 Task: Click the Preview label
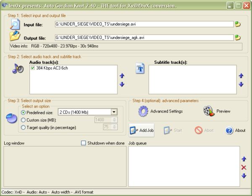pos(223,111)
